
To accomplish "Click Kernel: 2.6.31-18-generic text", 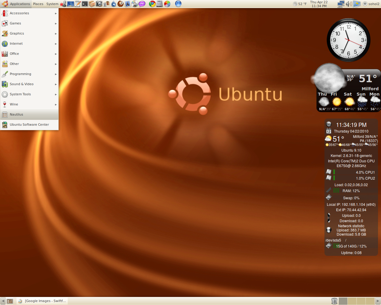I will (x=351, y=156).
